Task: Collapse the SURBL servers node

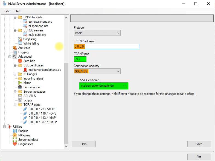Action: (x=15, y=30)
